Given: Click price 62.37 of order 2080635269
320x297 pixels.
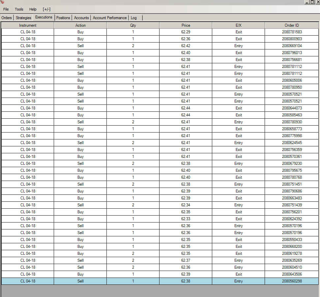Looking at the screenshot, I should (x=186, y=260).
